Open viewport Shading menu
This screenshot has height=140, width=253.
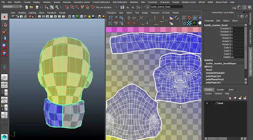click(22, 13)
